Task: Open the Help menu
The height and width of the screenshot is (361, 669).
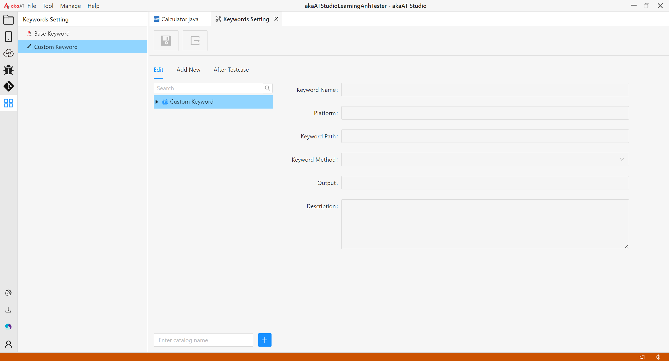Action: [93, 6]
